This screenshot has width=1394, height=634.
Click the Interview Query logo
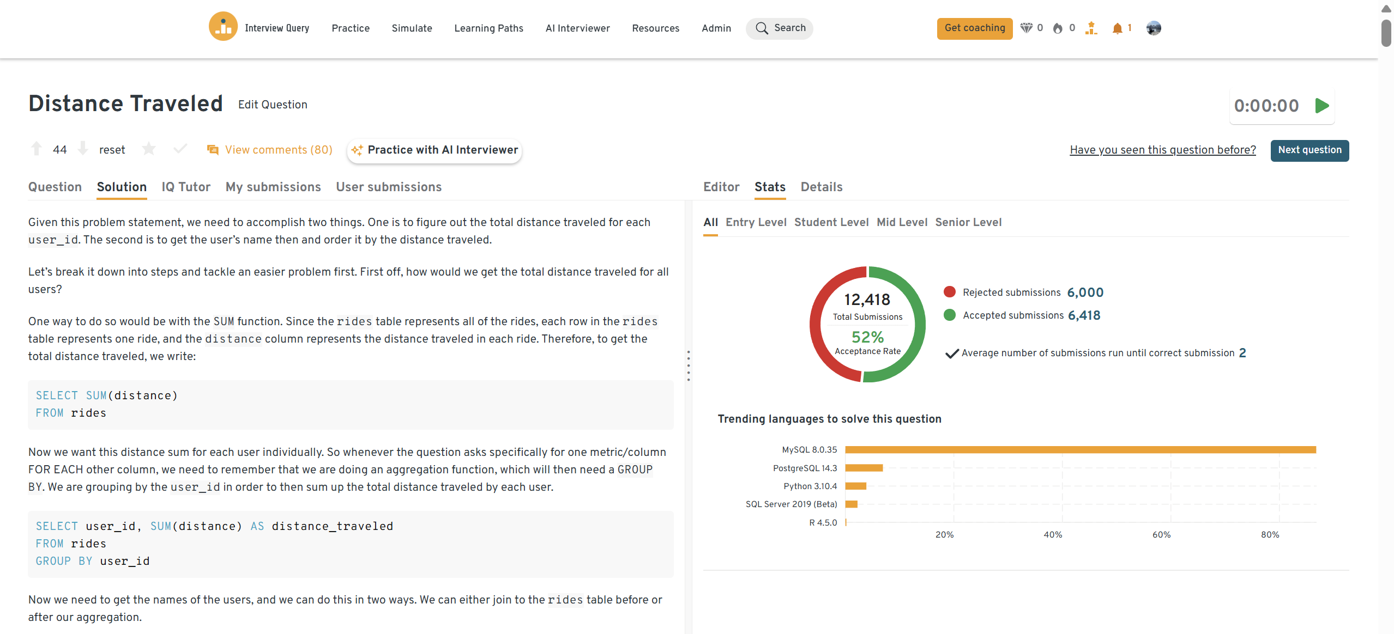223,27
